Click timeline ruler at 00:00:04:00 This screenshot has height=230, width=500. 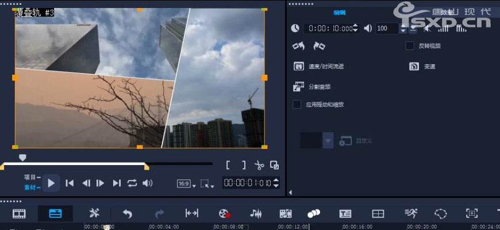click(164, 227)
